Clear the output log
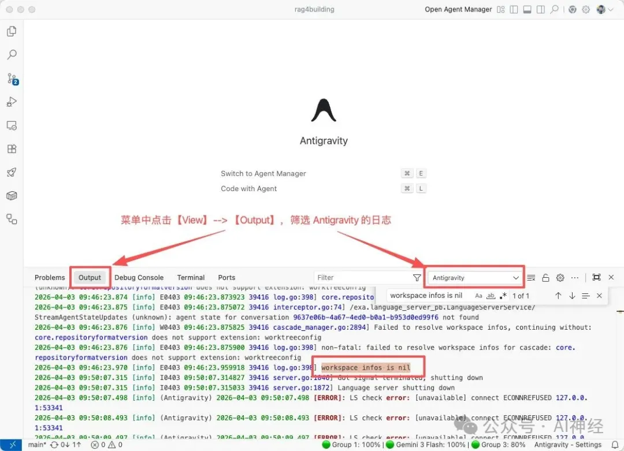 pos(531,278)
